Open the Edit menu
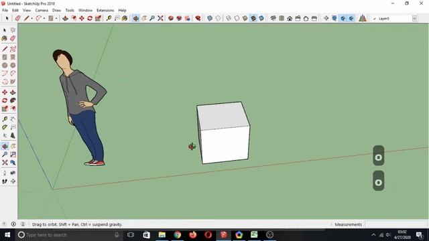 tap(15, 10)
